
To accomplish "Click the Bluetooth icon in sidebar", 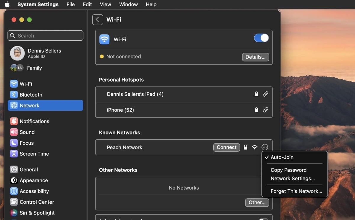I will pos(14,94).
